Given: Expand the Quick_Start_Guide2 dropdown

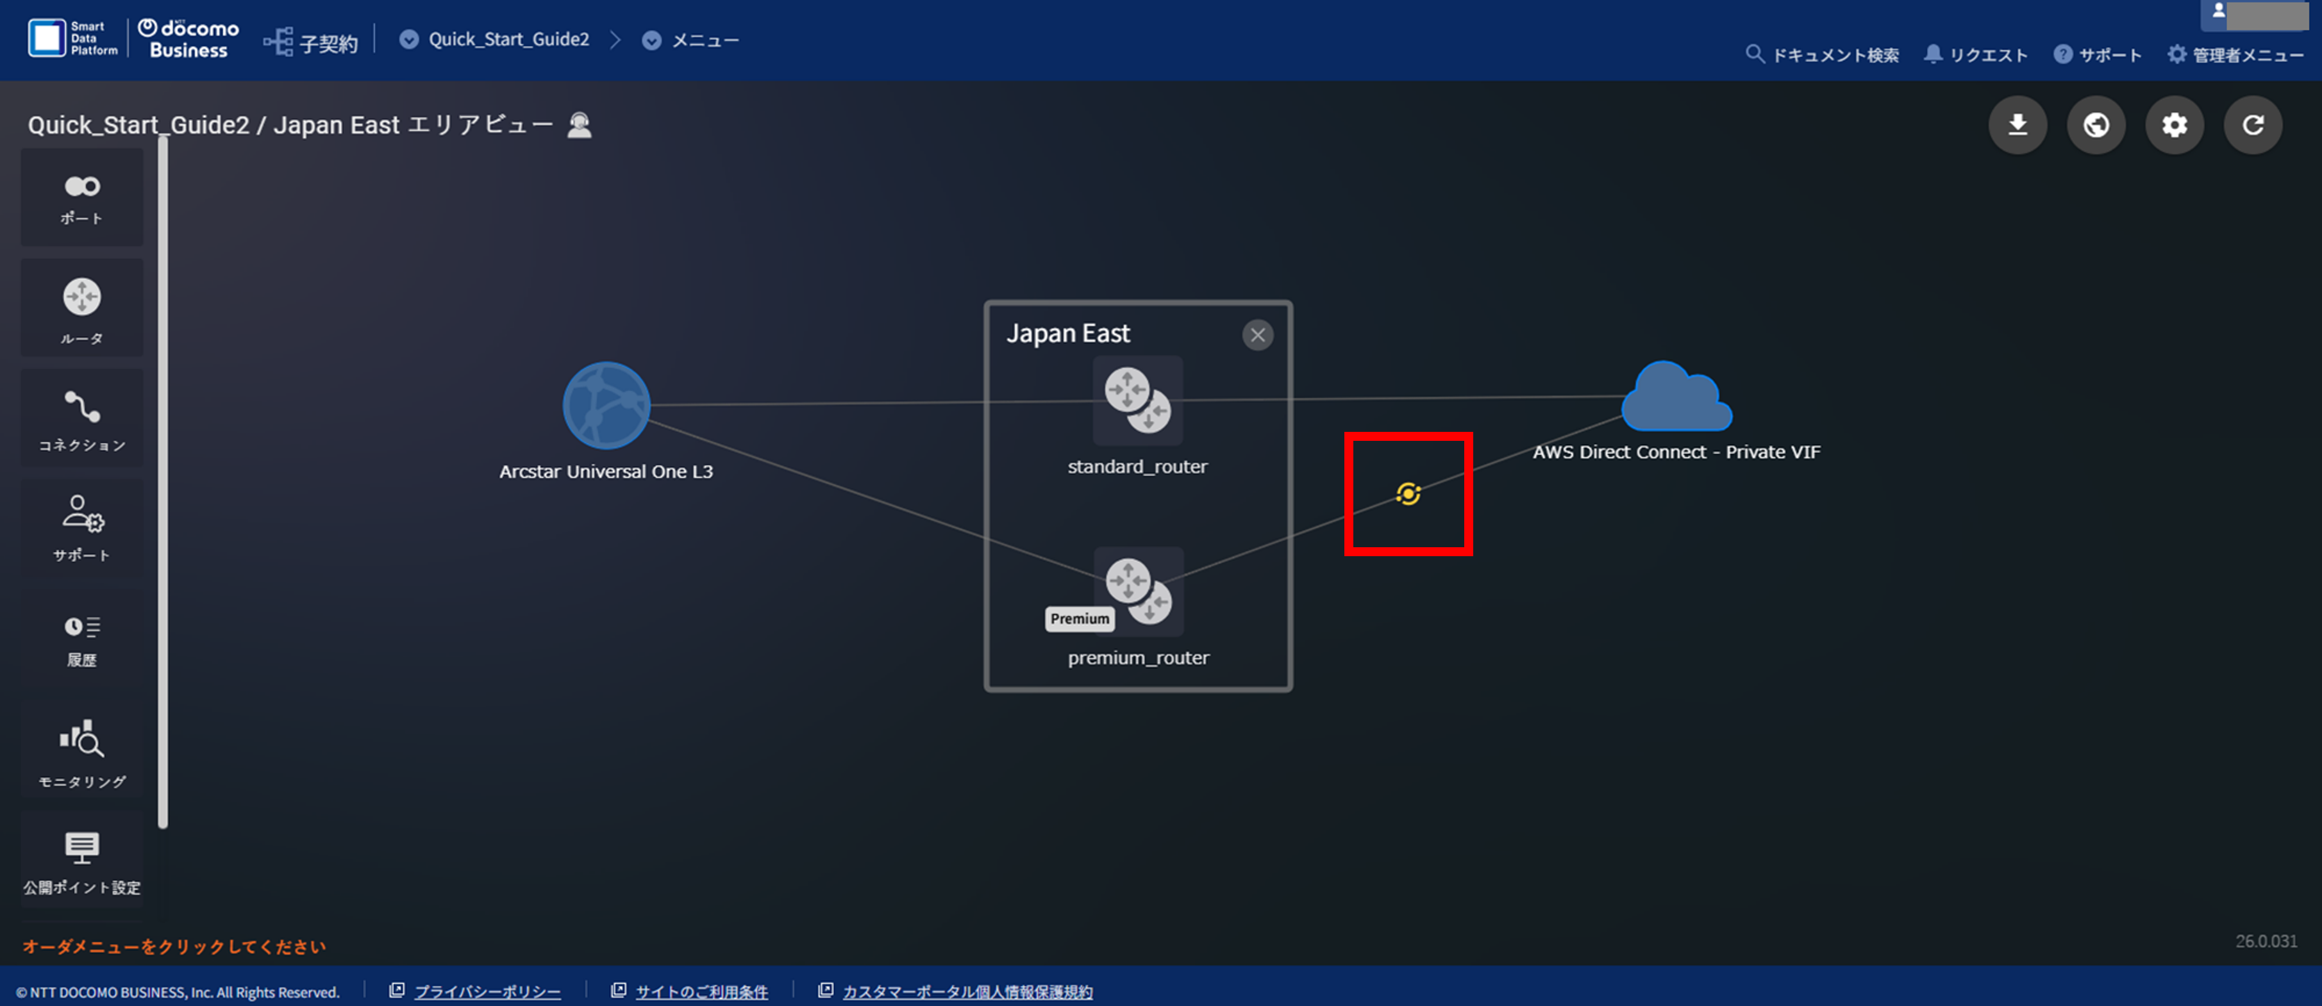Looking at the screenshot, I should click(x=408, y=40).
